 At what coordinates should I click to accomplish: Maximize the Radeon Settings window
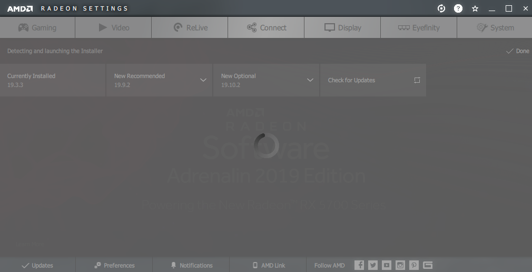point(509,8)
